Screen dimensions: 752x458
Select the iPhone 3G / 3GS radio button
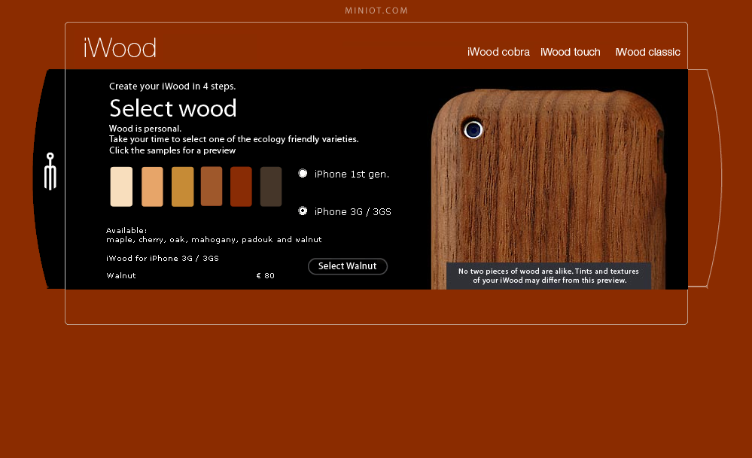tap(303, 211)
